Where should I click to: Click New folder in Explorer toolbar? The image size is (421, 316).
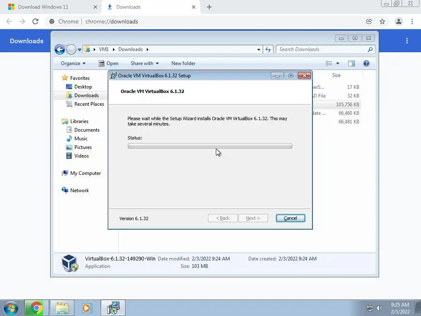(183, 63)
